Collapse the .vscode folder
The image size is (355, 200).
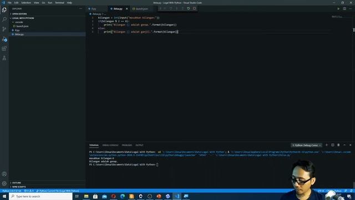point(47,22)
